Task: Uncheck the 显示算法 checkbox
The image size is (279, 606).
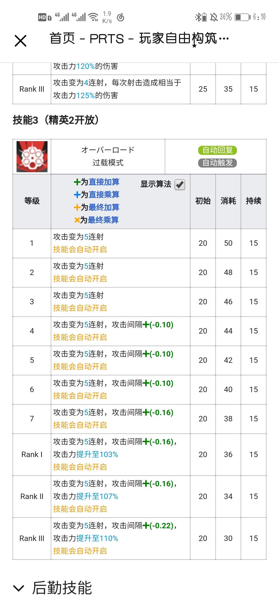Action: click(x=180, y=185)
